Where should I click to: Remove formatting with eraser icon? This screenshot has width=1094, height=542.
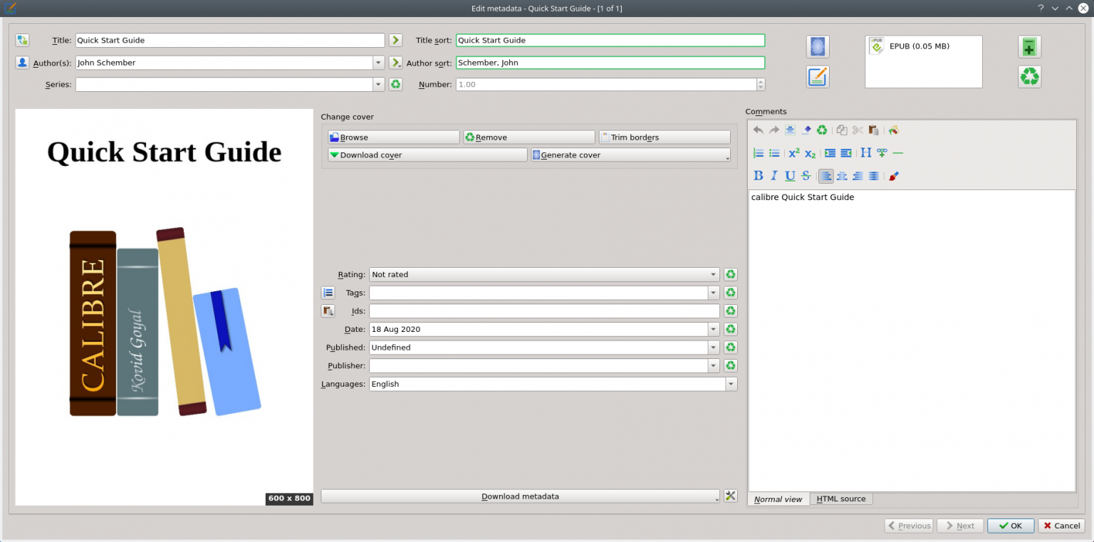806,130
